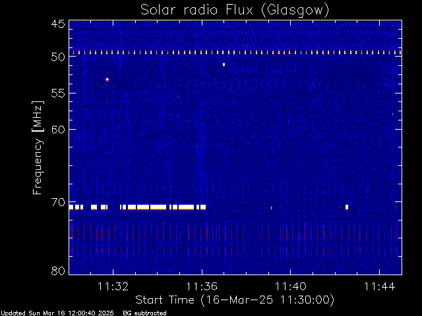The image size is (422, 316).
Task: Click the 11:44 time tick label
Action: [380, 286]
